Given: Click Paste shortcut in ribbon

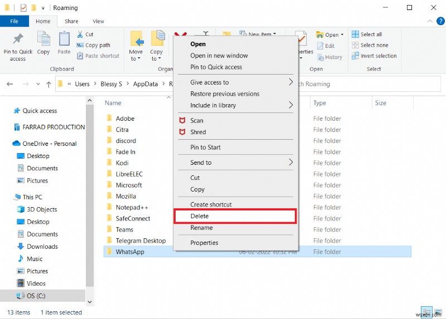Looking at the screenshot, I should 98,56.
